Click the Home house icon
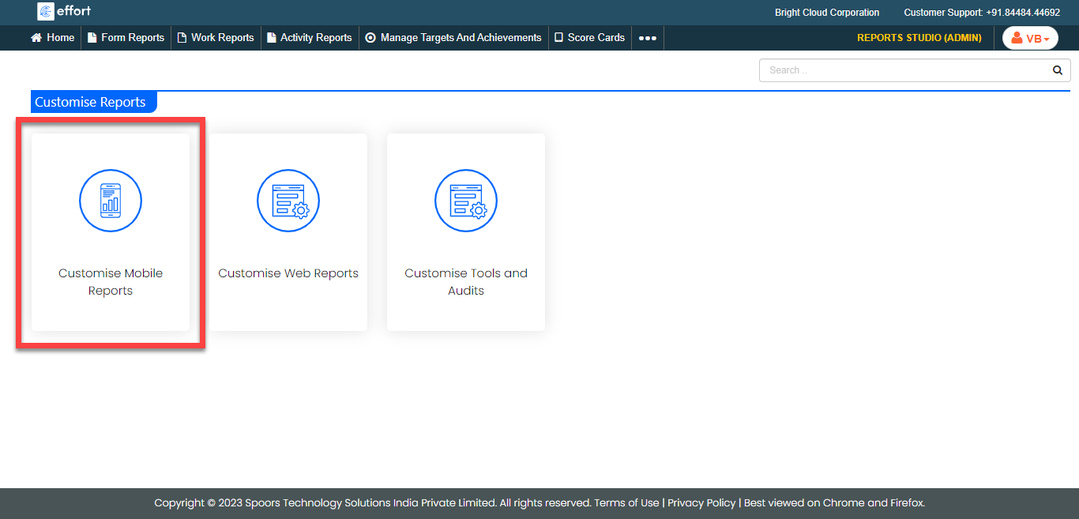The width and height of the screenshot is (1079, 519). click(x=36, y=38)
